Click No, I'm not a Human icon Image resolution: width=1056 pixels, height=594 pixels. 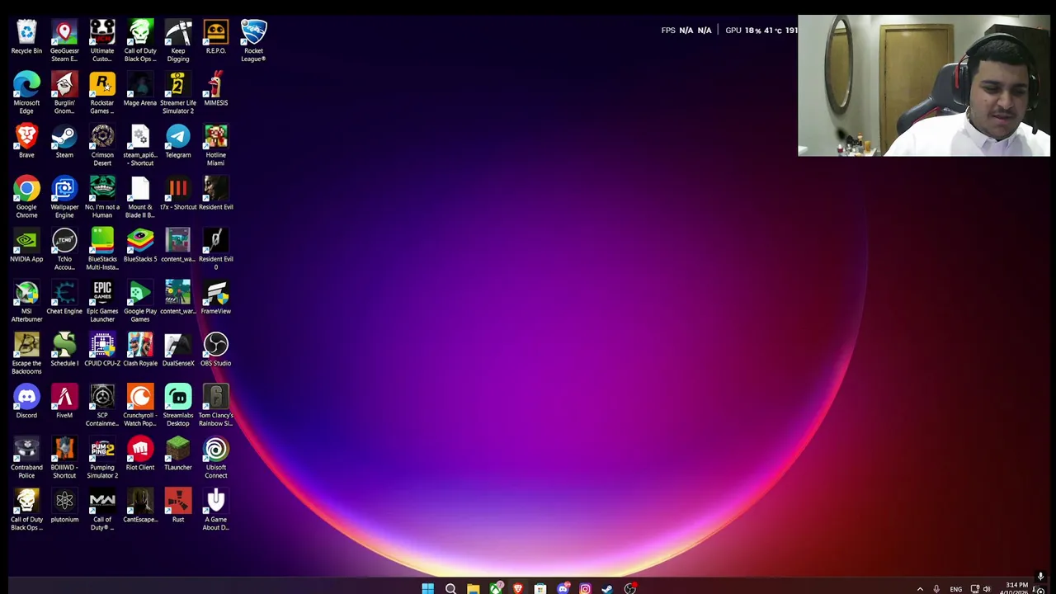[x=102, y=197]
